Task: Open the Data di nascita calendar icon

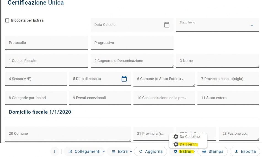Action: (x=124, y=79)
